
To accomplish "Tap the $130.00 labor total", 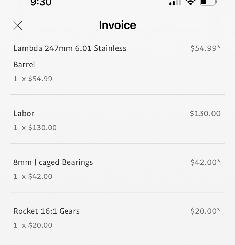I will [x=205, y=114].
